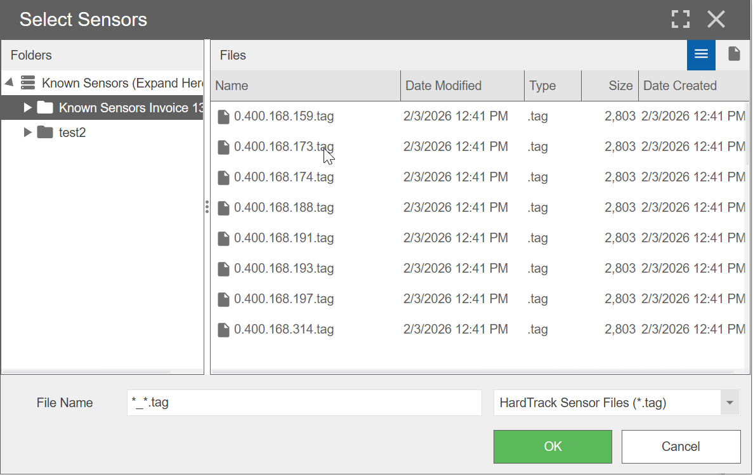Switch to the file icon view
Screen dimensions: 753x475
[x=734, y=54]
